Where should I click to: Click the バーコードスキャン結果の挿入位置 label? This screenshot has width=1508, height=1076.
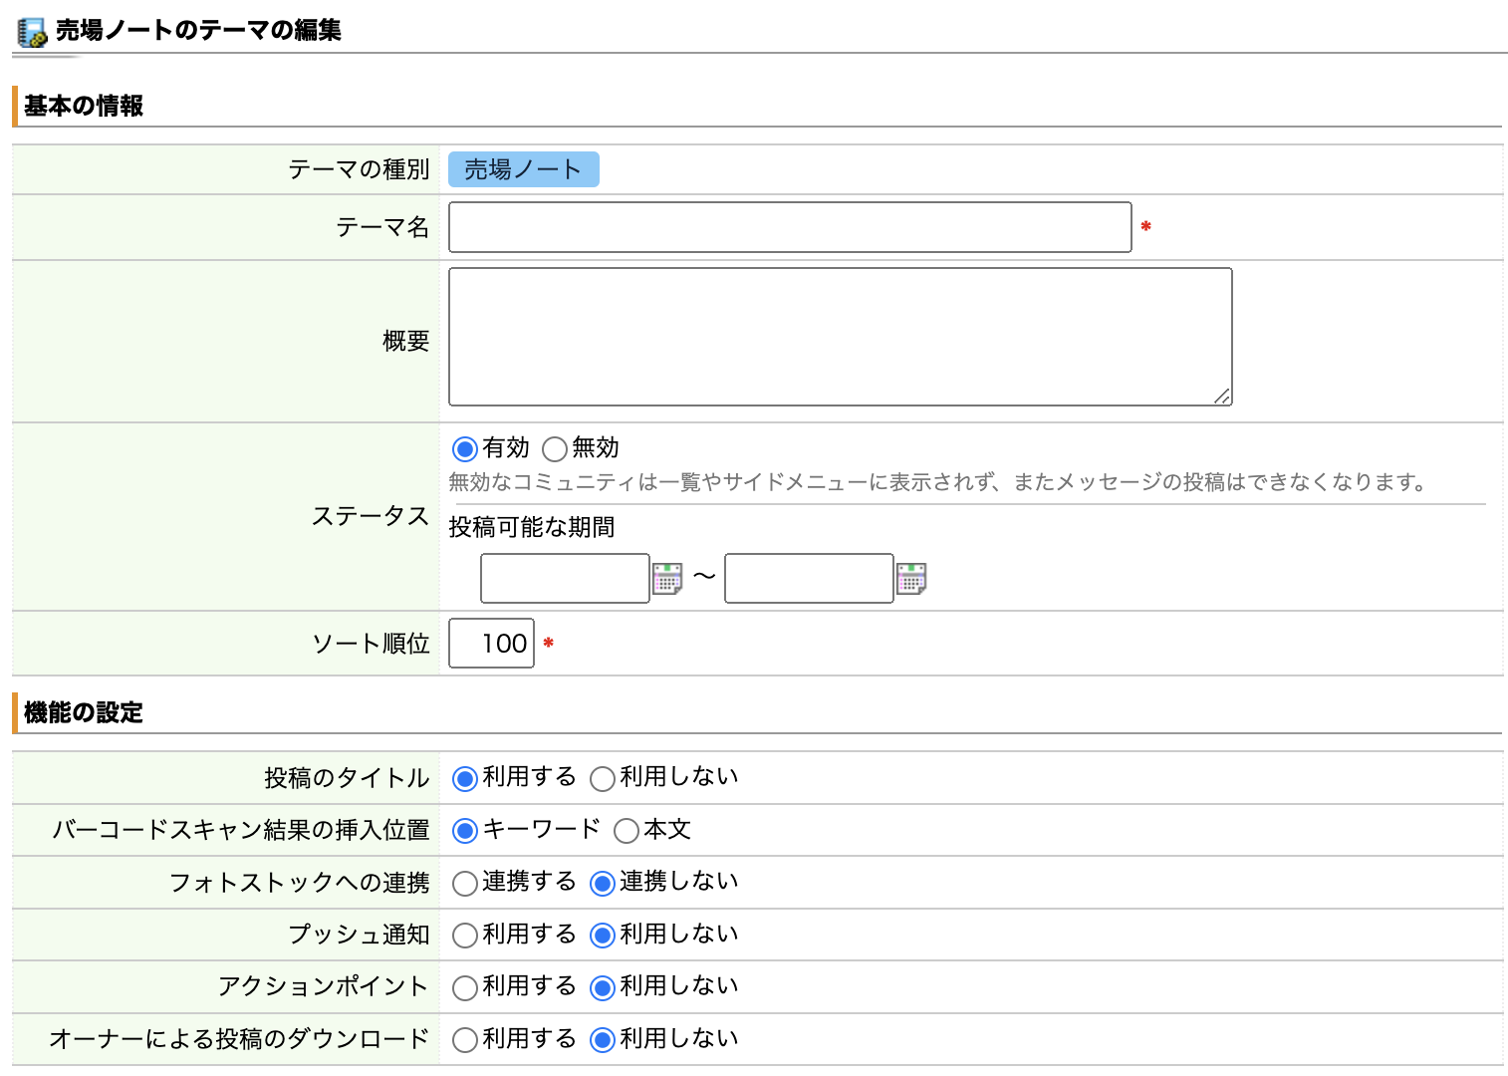241,830
